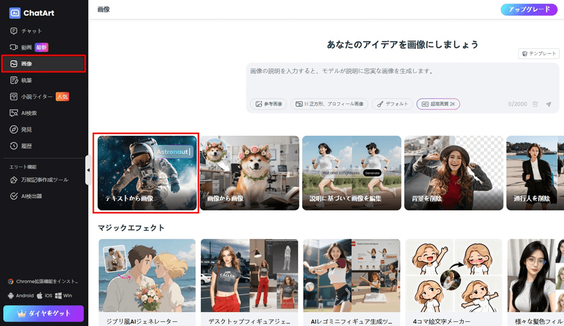Click the アップグレード button

(x=529, y=10)
